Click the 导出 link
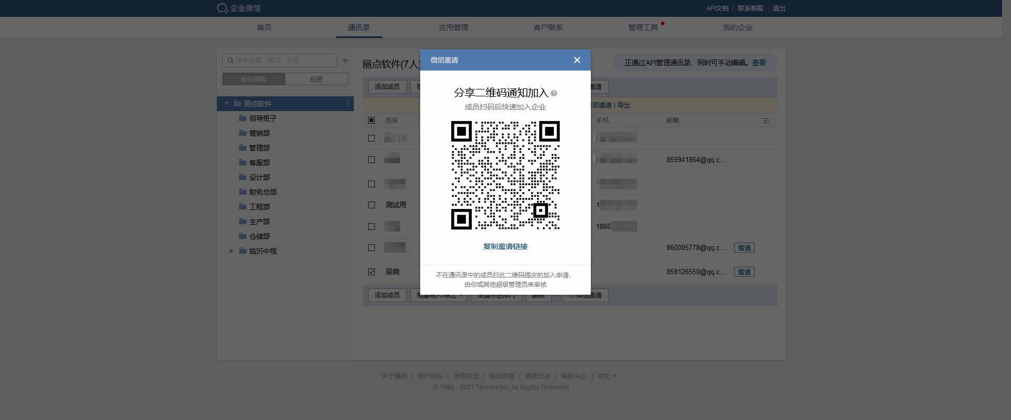1011x420 pixels. pyautogui.click(x=623, y=105)
